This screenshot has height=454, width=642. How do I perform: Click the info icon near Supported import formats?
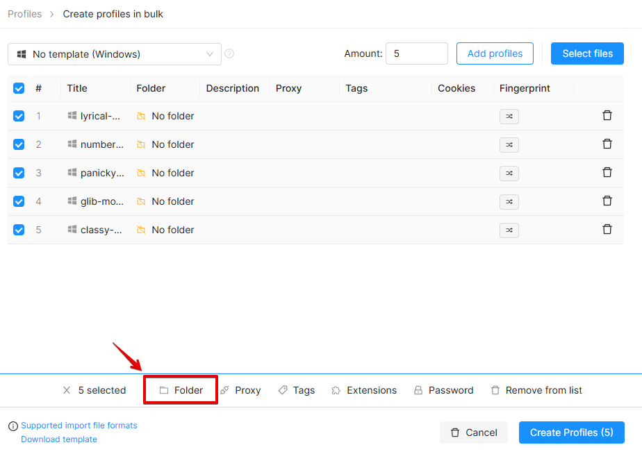click(13, 426)
